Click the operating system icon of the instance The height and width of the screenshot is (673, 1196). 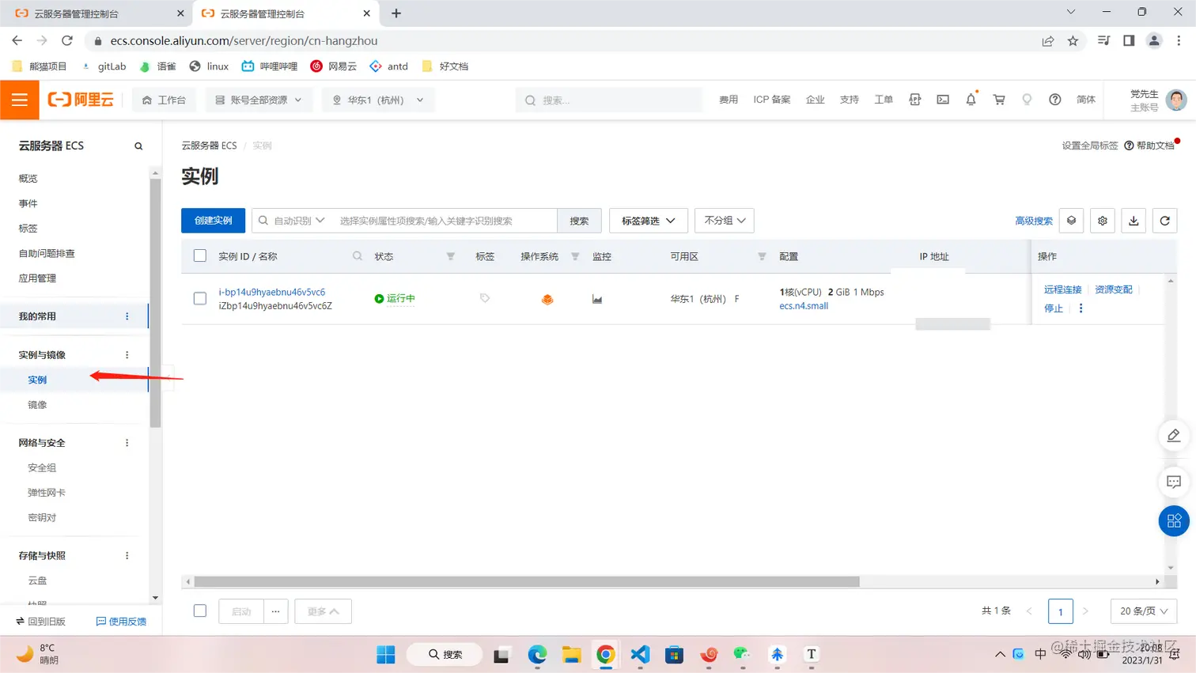click(x=547, y=299)
